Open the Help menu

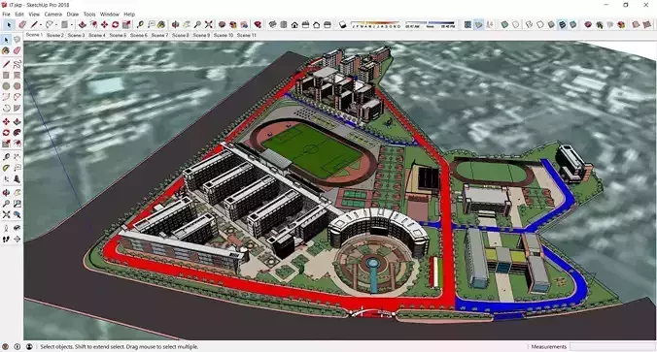[129, 14]
